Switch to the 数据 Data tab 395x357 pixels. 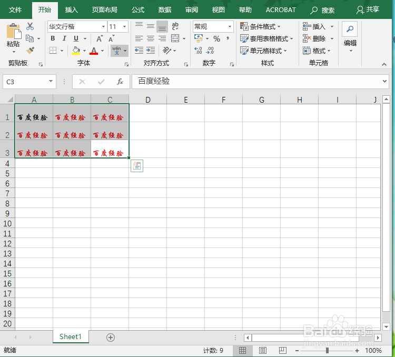(165, 10)
